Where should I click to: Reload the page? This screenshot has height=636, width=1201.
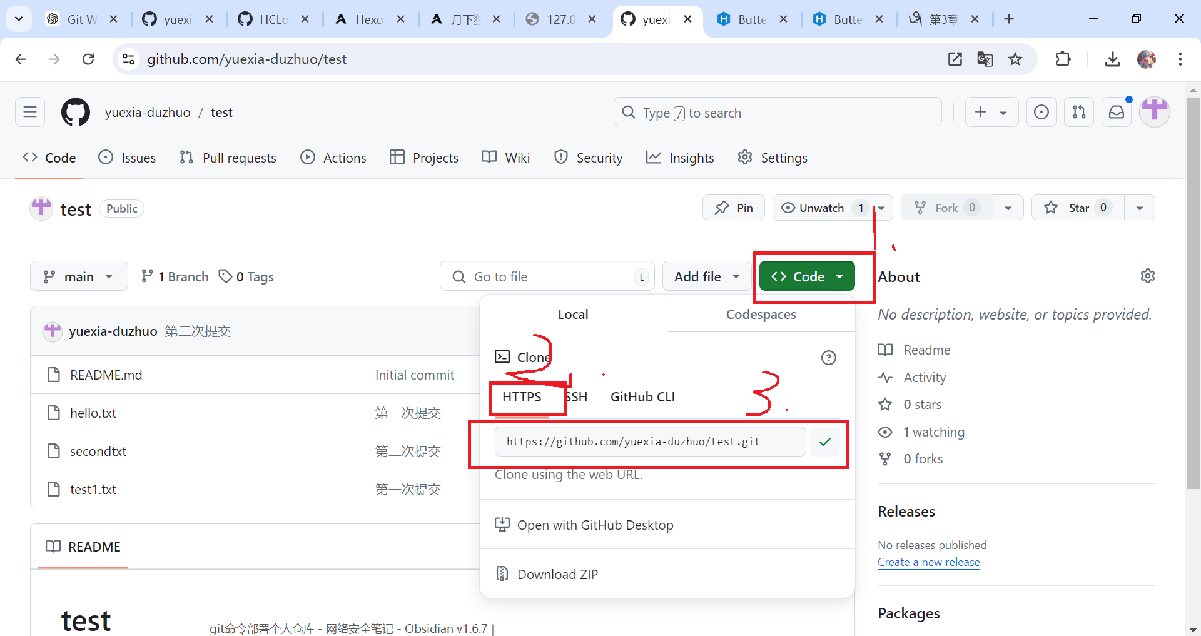[88, 59]
